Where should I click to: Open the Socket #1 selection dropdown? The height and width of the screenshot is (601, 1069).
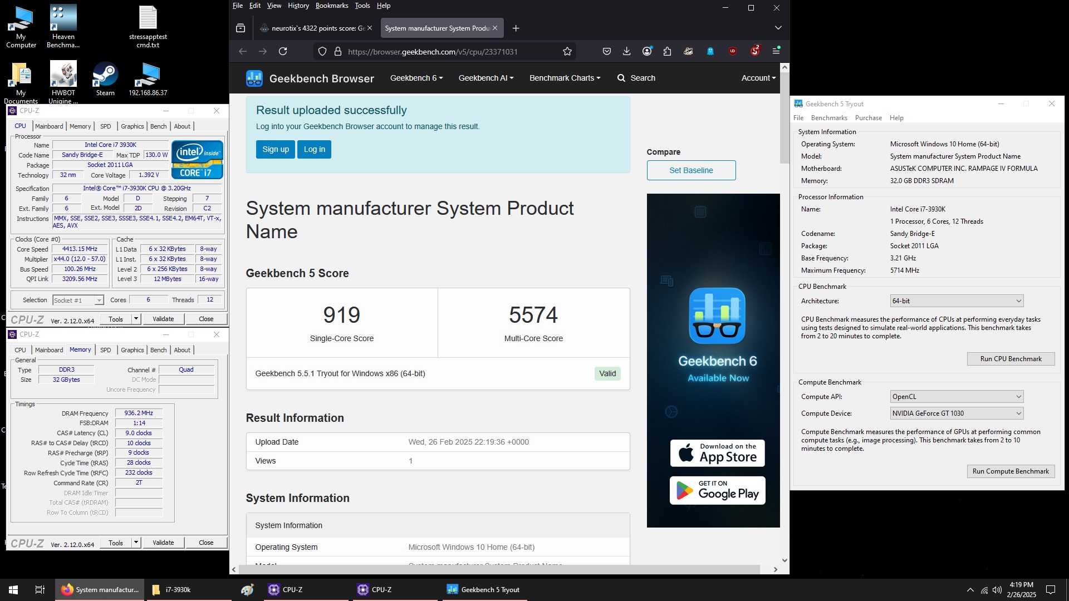coord(78,300)
